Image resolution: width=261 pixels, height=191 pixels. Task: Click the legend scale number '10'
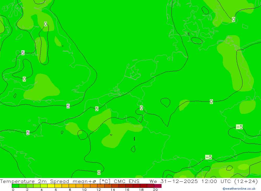[84, 190]
